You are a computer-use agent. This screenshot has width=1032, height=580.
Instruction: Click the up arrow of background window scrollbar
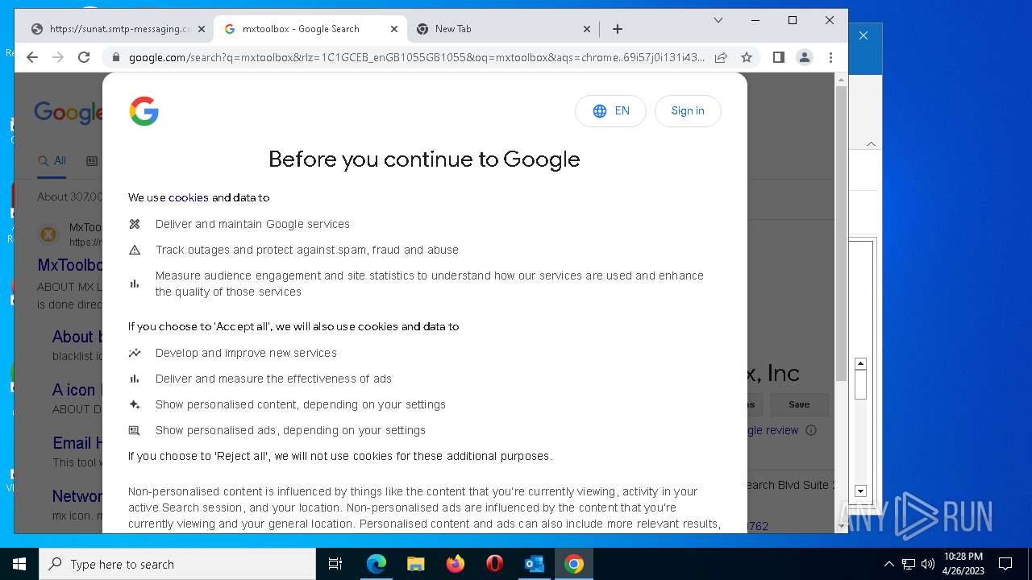tap(860, 364)
